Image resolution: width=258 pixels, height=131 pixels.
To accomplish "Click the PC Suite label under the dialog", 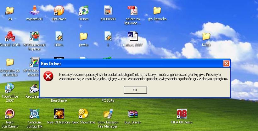I will point(108,100).
